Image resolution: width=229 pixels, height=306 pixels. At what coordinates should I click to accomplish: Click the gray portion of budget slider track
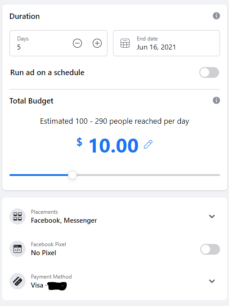(148, 175)
